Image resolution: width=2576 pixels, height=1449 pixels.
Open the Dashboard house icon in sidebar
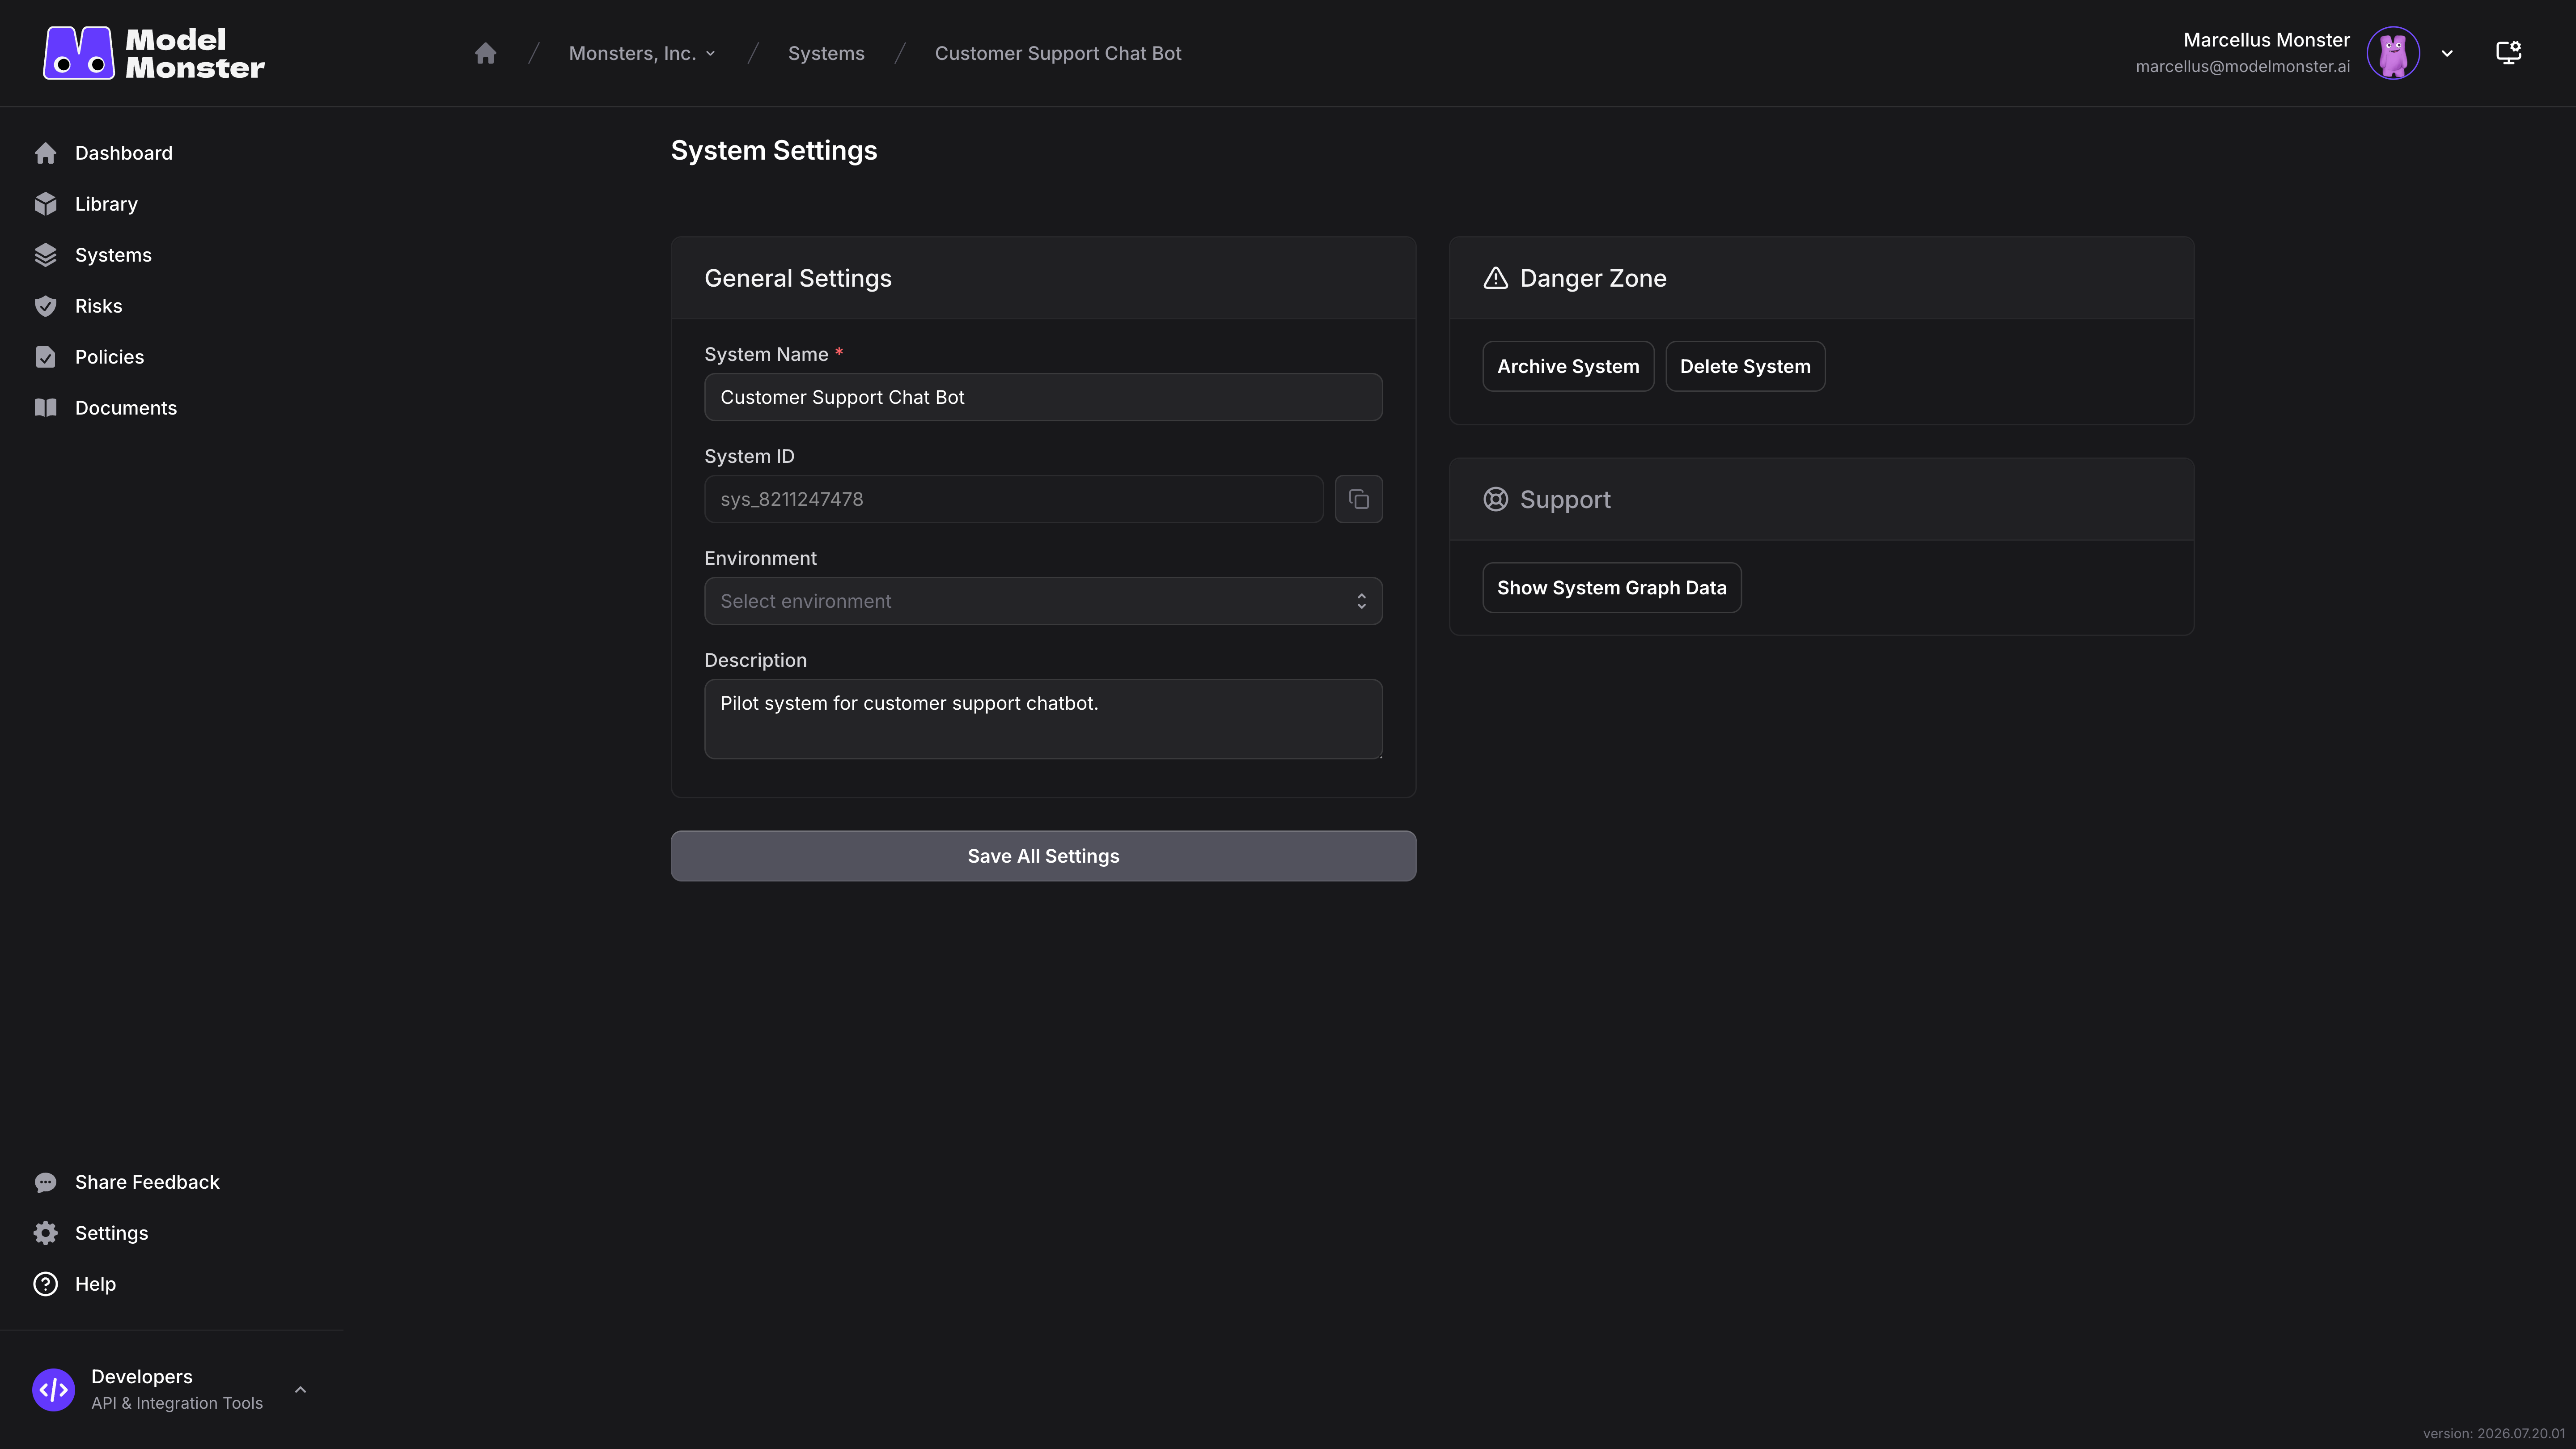click(x=45, y=153)
